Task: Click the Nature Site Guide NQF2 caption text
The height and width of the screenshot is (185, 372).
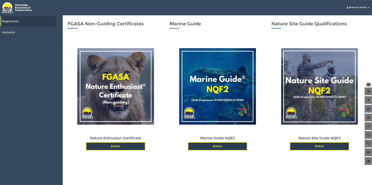Action: [319, 138]
